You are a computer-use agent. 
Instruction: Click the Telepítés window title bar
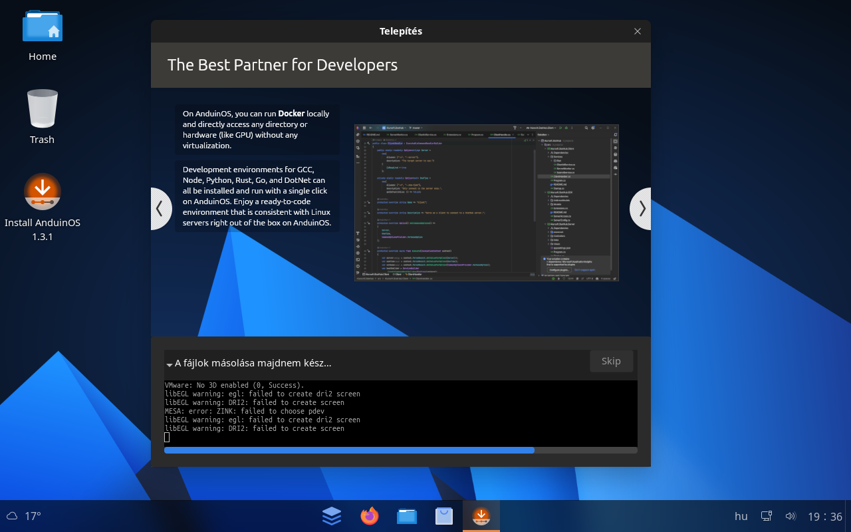point(401,31)
